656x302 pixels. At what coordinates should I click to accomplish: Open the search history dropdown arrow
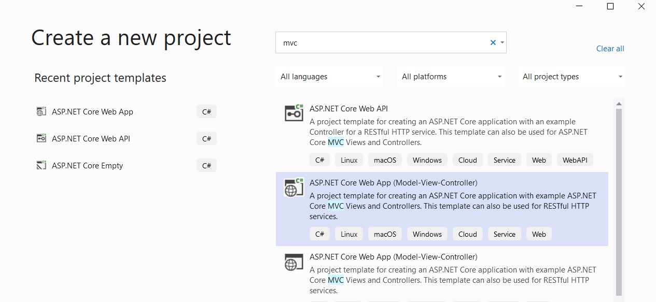click(503, 42)
